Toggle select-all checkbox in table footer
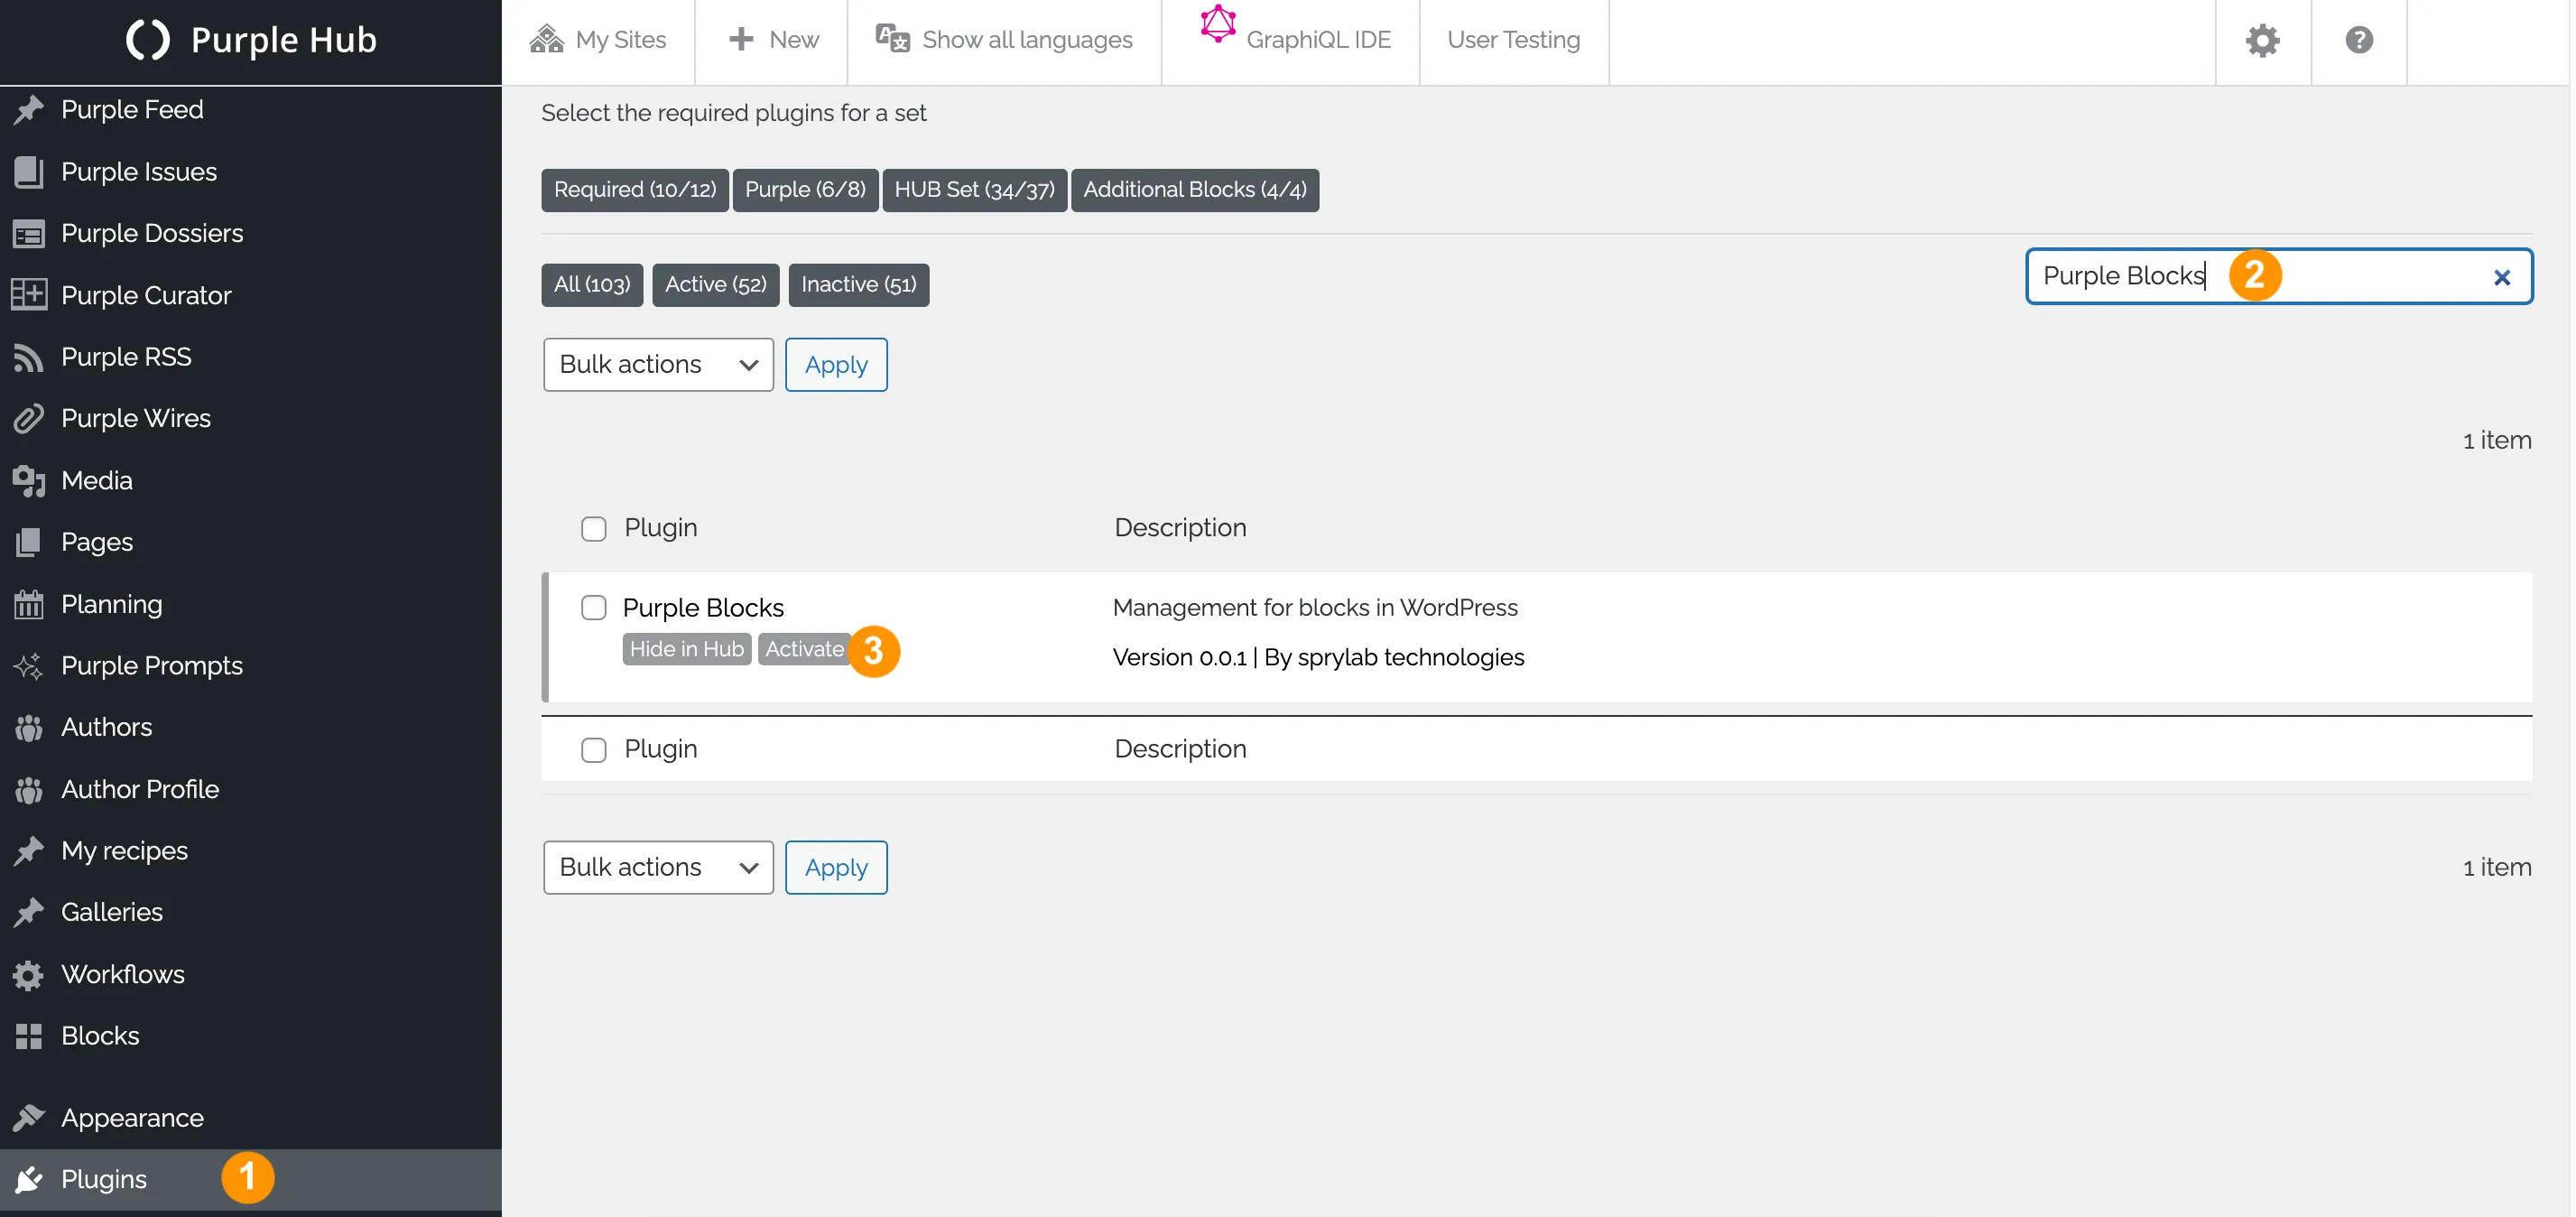Viewport: 2576px width, 1217px height. [x=594, y=749]
